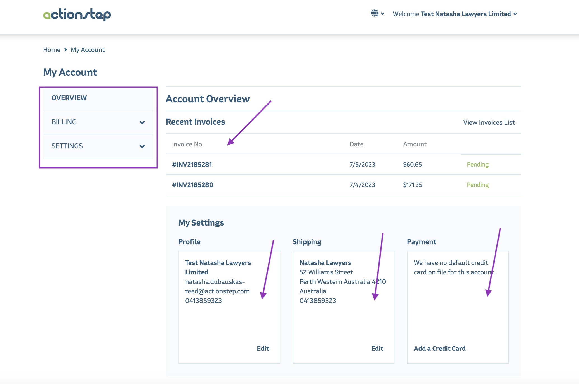579x384 pixels.
Task: Click Add a Credit Card
Action: [439, 349]
